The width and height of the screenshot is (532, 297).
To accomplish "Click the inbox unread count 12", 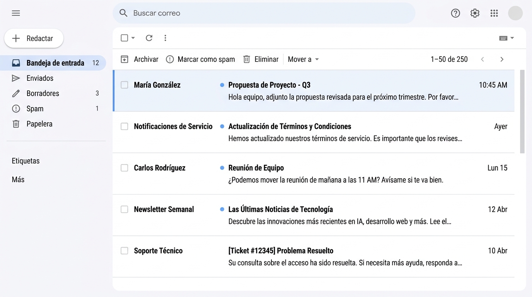I will 95,63.
